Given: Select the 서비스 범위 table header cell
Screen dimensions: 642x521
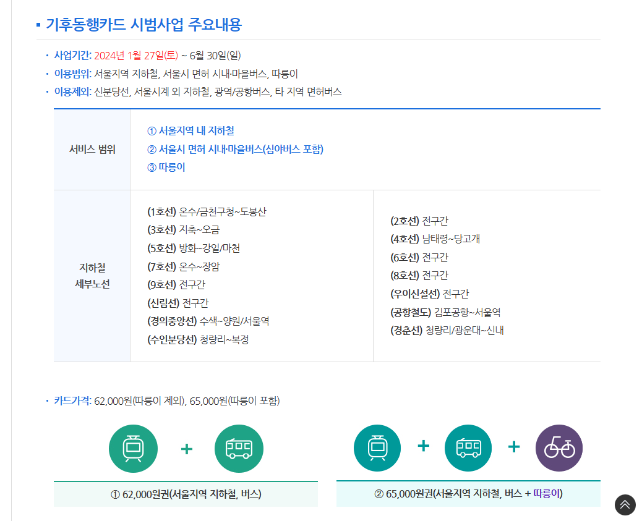Looking at the screenshot, I should point(92,148).
